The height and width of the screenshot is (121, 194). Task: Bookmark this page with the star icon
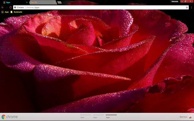(187, 7)
